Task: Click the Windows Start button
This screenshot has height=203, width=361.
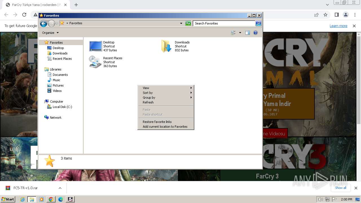Action: pos(8,199)
